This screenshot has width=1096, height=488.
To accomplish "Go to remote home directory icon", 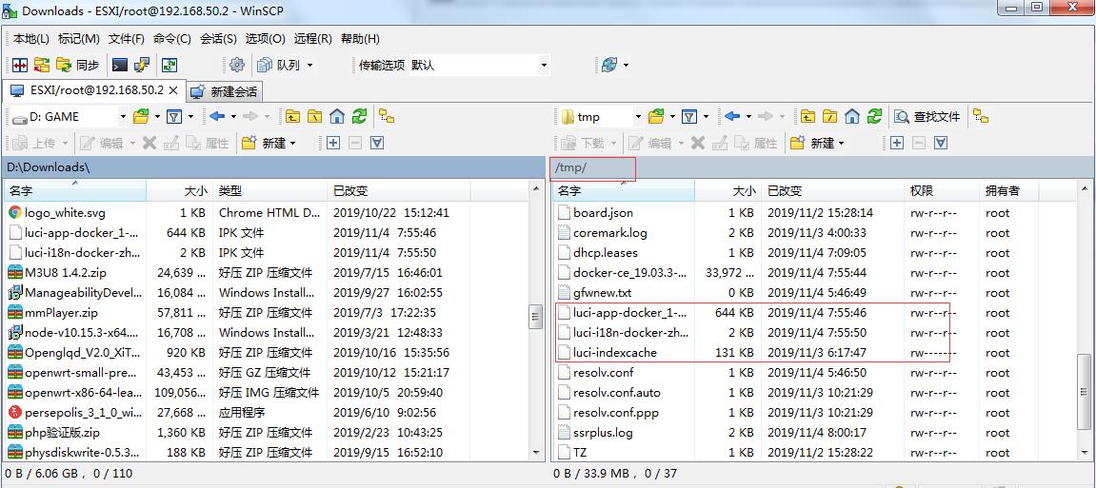I will pos(852,117).
